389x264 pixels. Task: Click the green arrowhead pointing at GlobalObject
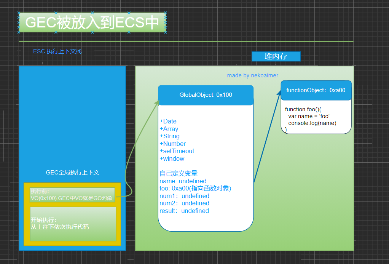point(157,103)
